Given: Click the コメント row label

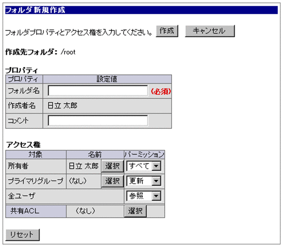Looking at the screenshot, I should [x=18, y=120].
